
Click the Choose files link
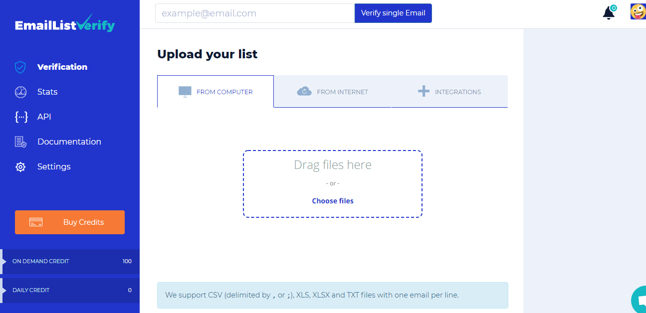click(x=333, y=201)
